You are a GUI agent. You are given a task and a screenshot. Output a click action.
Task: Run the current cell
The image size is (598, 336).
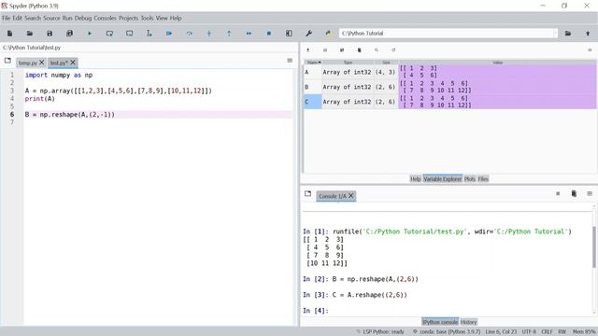pyautogui.click(x=109, y=34)
